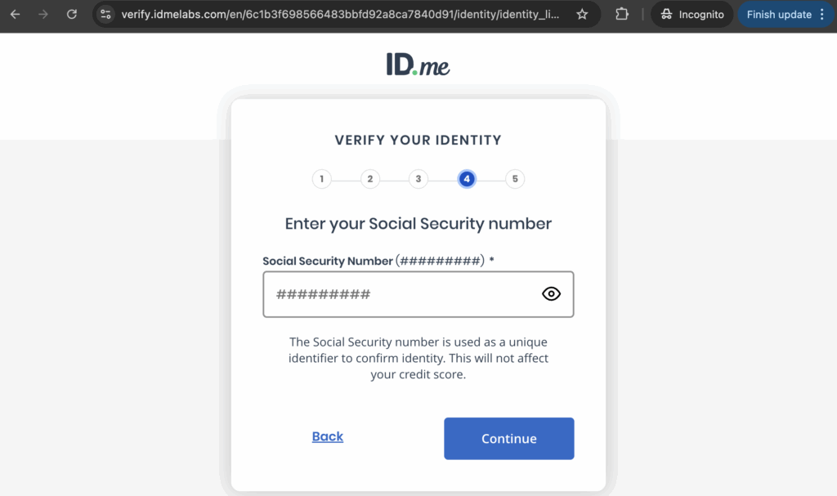Reload the current page

tap(72, 15)
